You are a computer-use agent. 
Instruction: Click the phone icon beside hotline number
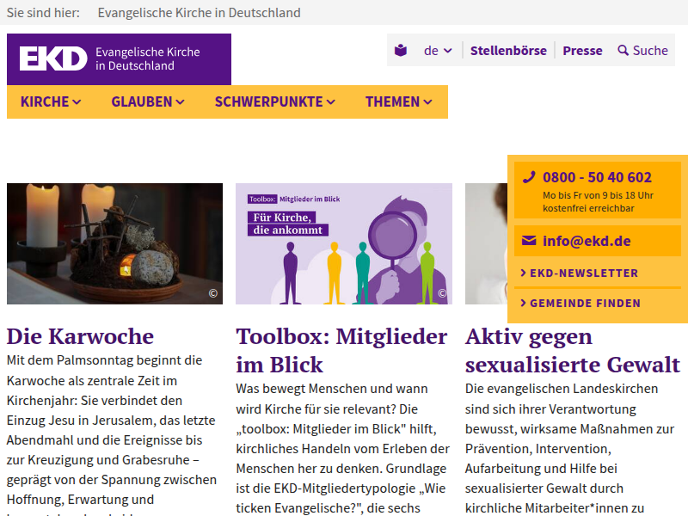pos(529,177)
